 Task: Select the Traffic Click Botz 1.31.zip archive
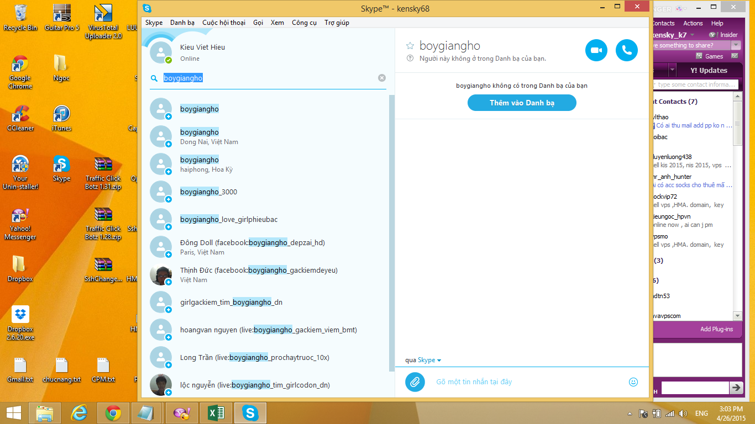103,173
